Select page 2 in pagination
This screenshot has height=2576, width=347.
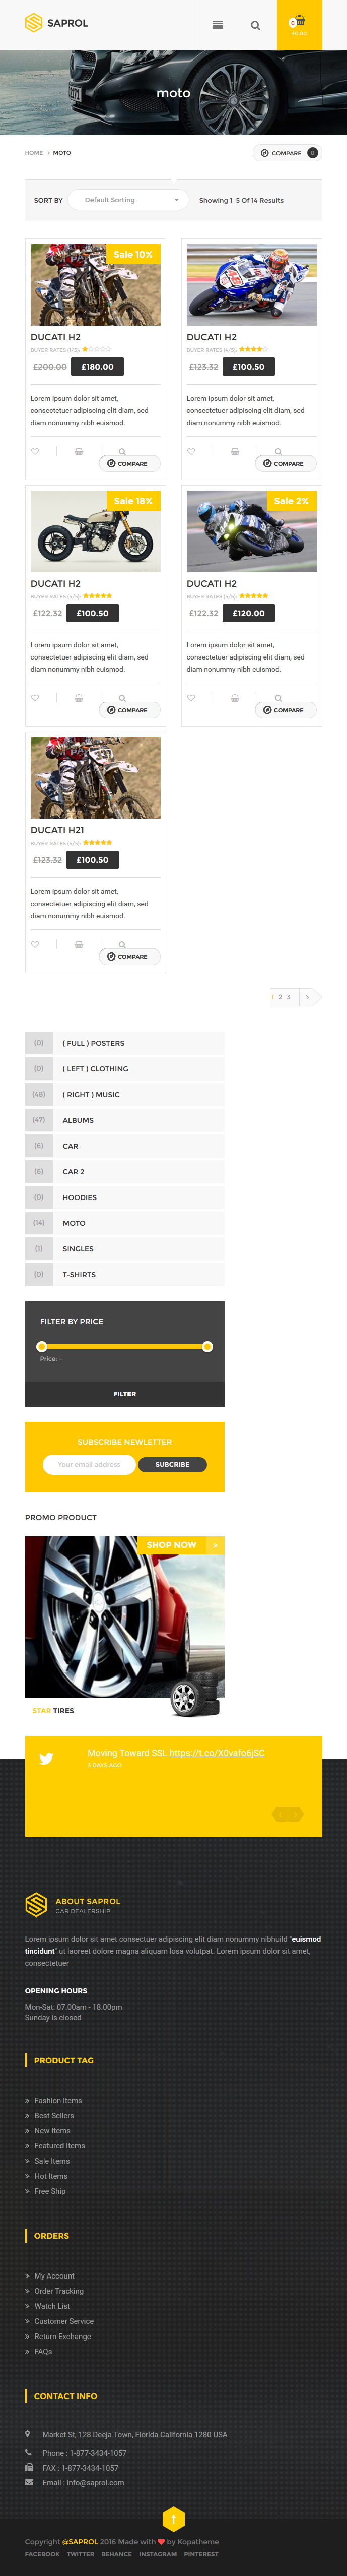pyautogui.click(x=280, y=997)
